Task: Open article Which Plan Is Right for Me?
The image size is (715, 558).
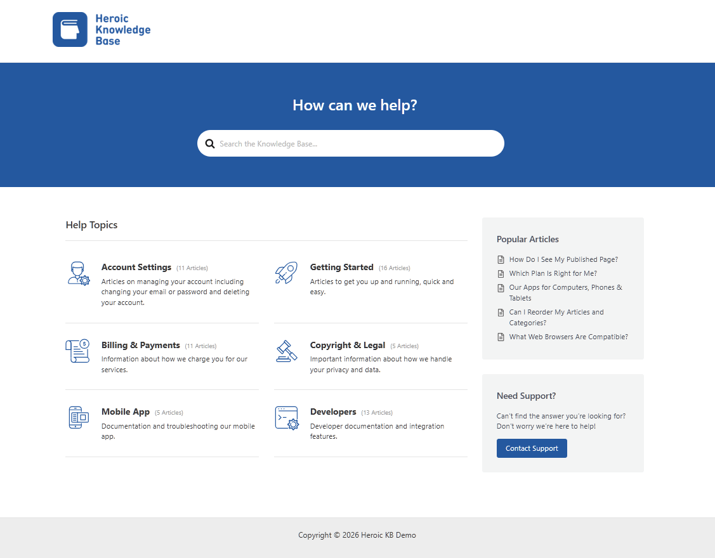Action: [553, 273]
